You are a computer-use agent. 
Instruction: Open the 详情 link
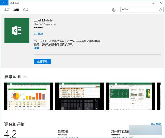tap(36, 48)
